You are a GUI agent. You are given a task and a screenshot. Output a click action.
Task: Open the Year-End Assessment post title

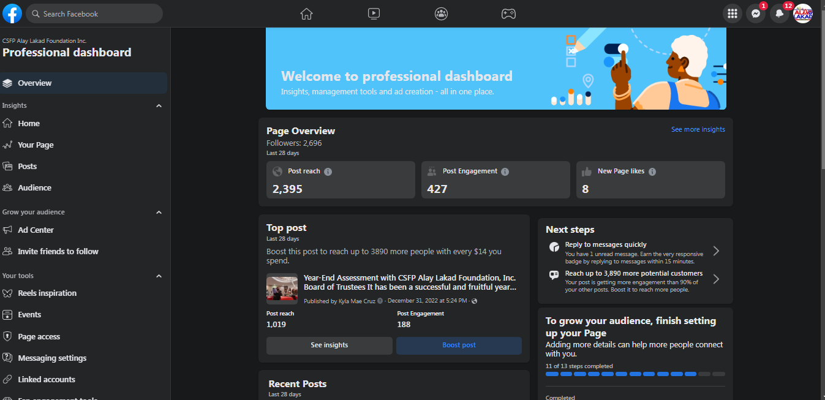pyautogui.click(x=410, y=282)
